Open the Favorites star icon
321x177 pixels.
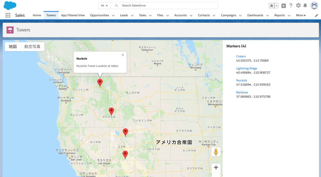tap(271, 6)
